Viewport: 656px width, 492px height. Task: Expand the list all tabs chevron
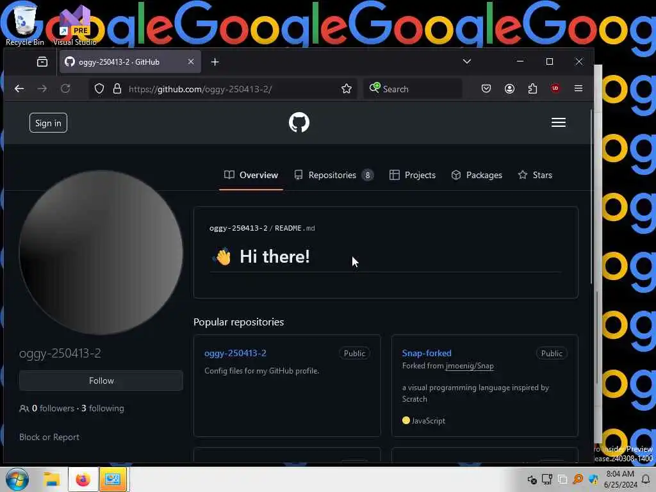[x=467, y=61]
